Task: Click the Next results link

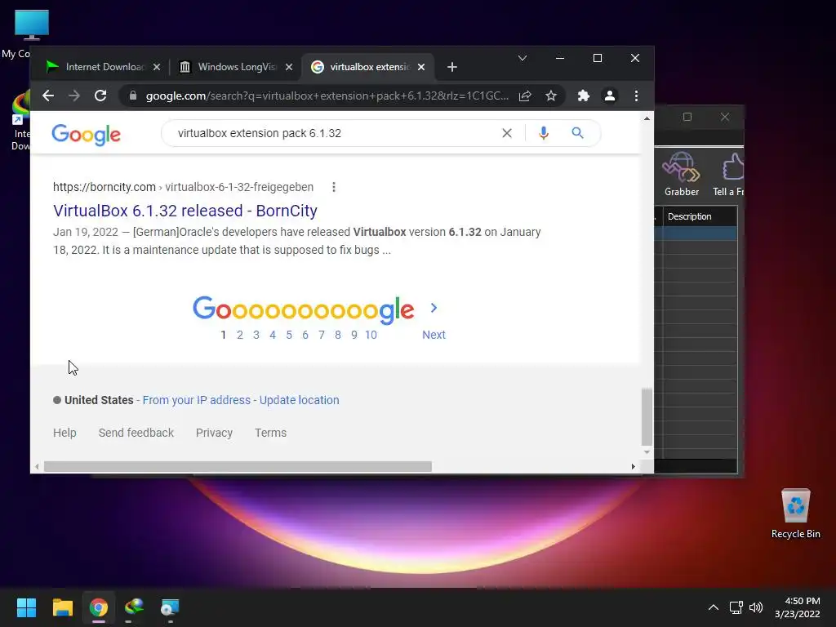Action: point(434,335)
